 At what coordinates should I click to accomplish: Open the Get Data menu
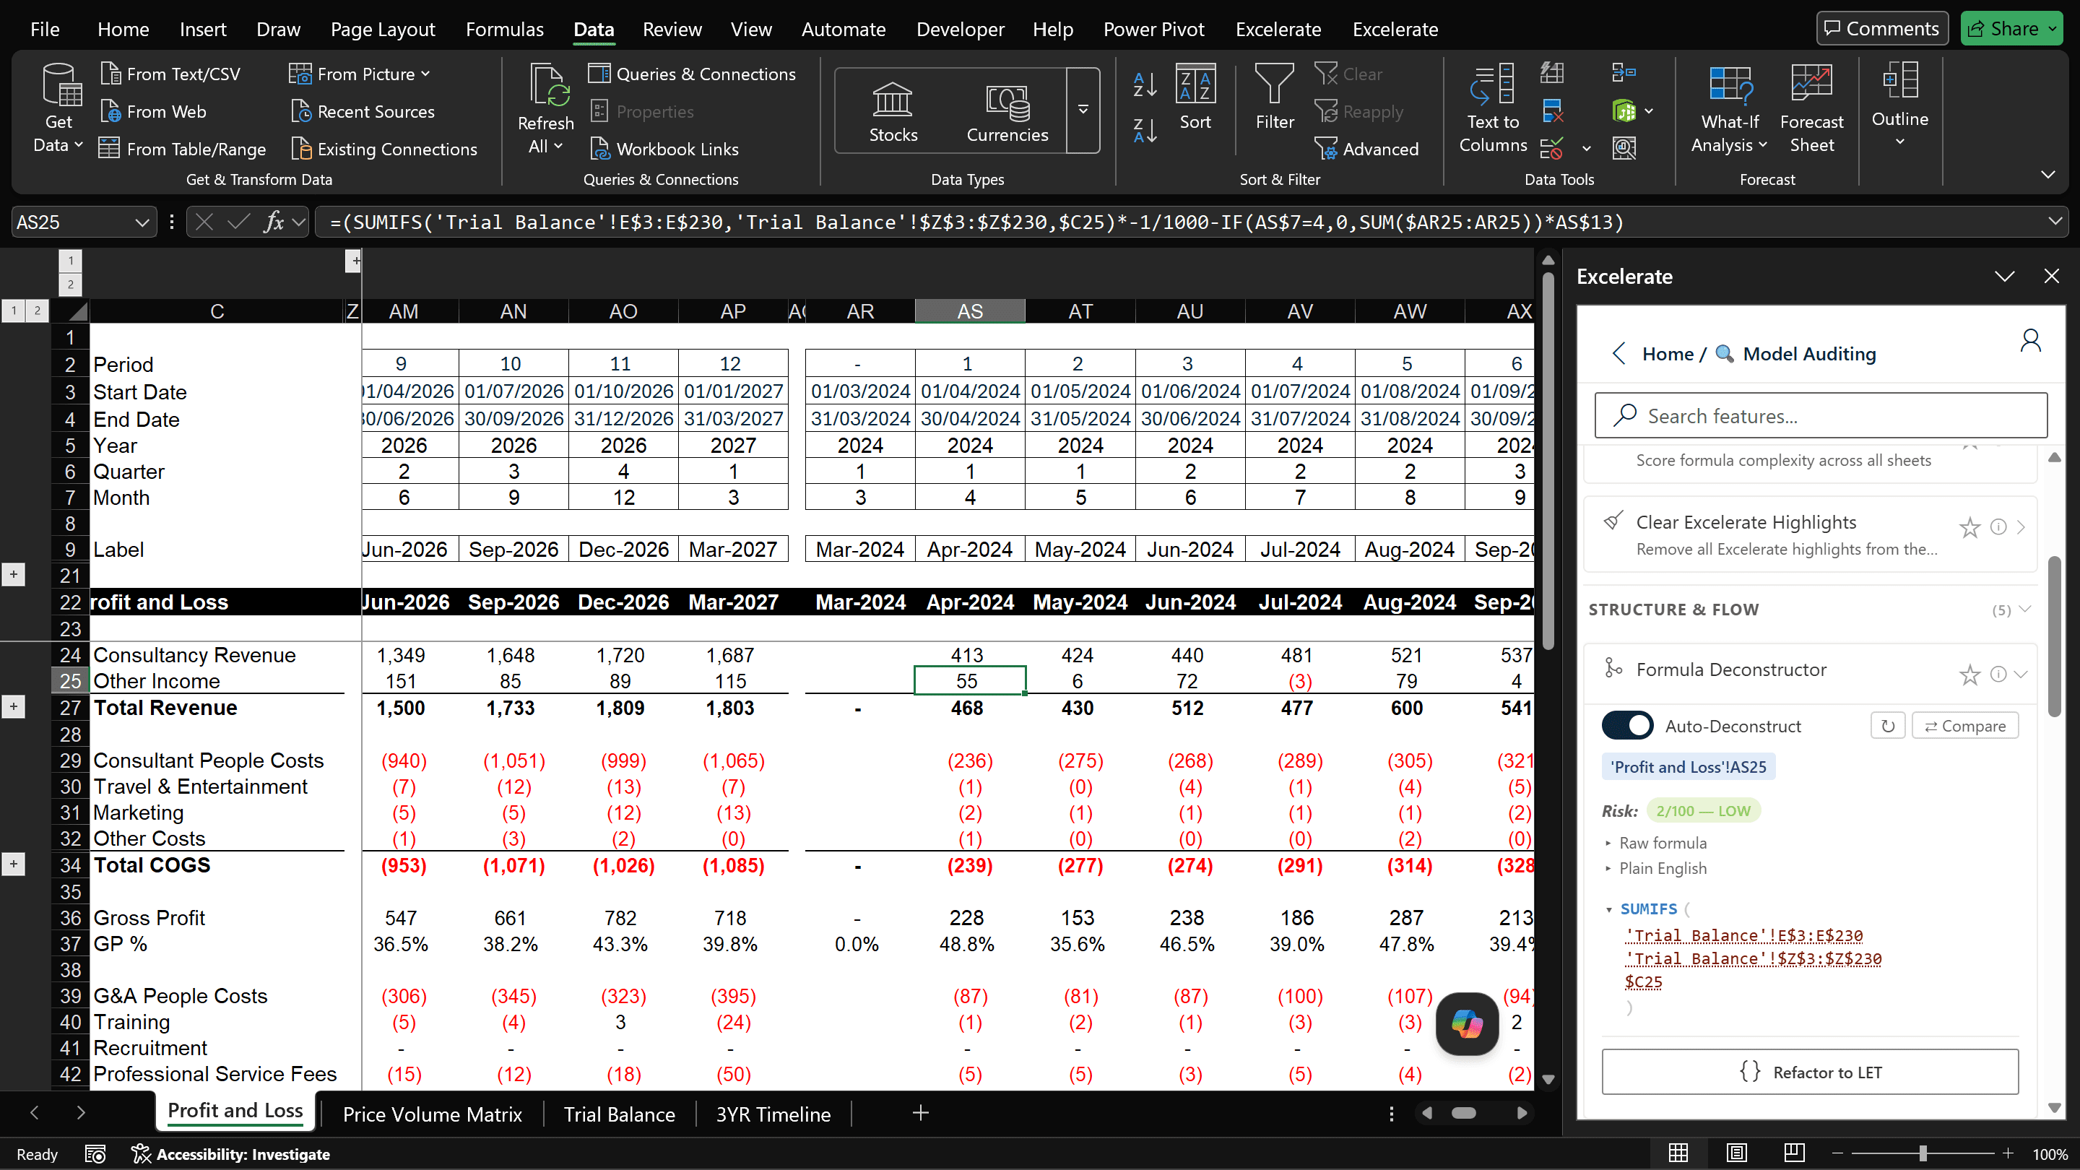tap(58, 108)
